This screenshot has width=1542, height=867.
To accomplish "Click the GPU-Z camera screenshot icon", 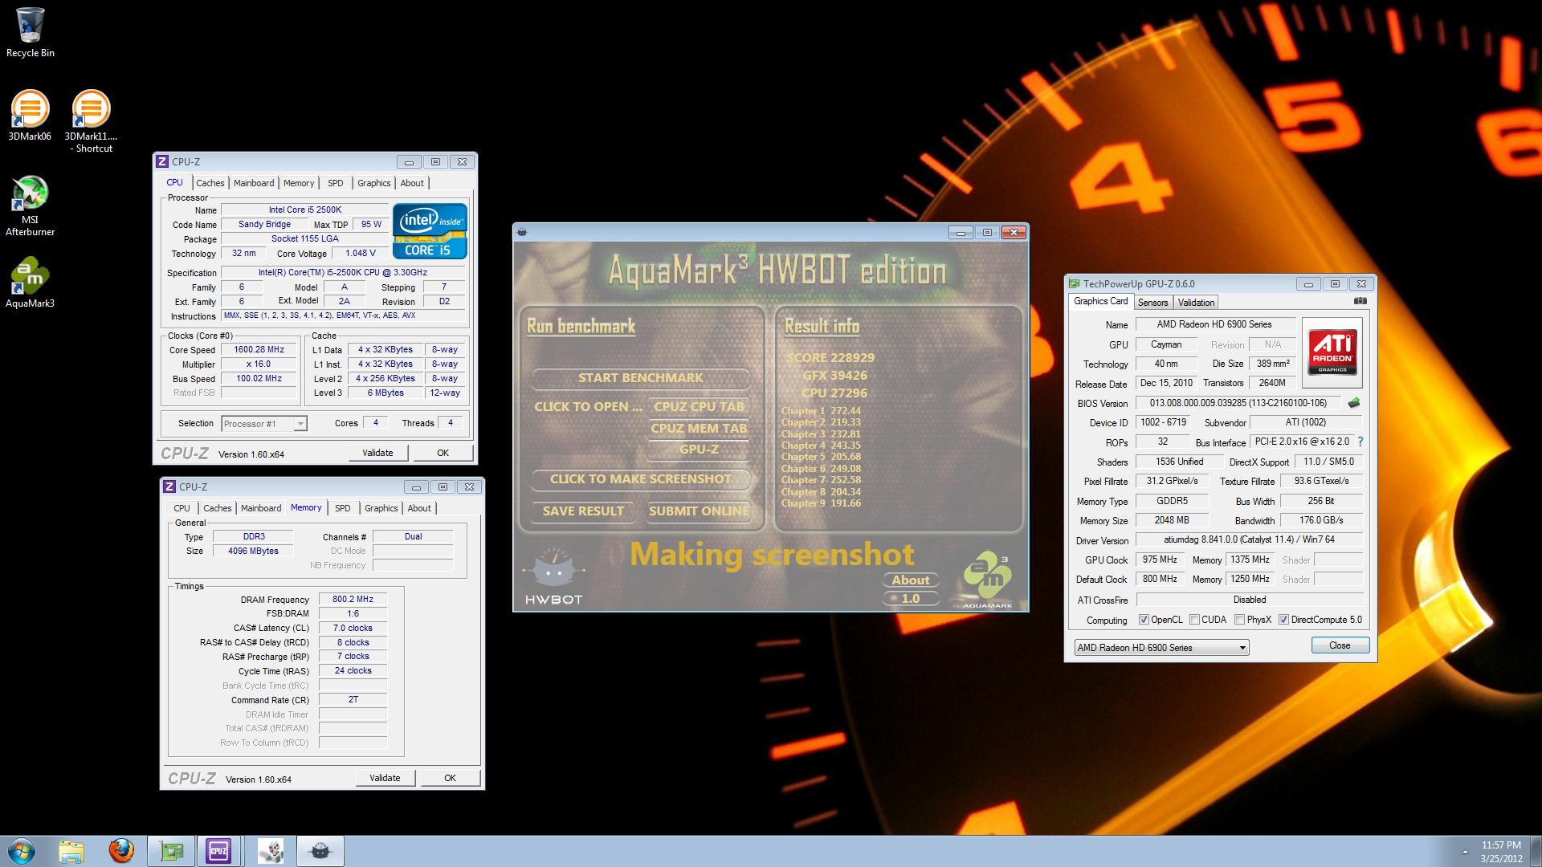I will 1360,301.
